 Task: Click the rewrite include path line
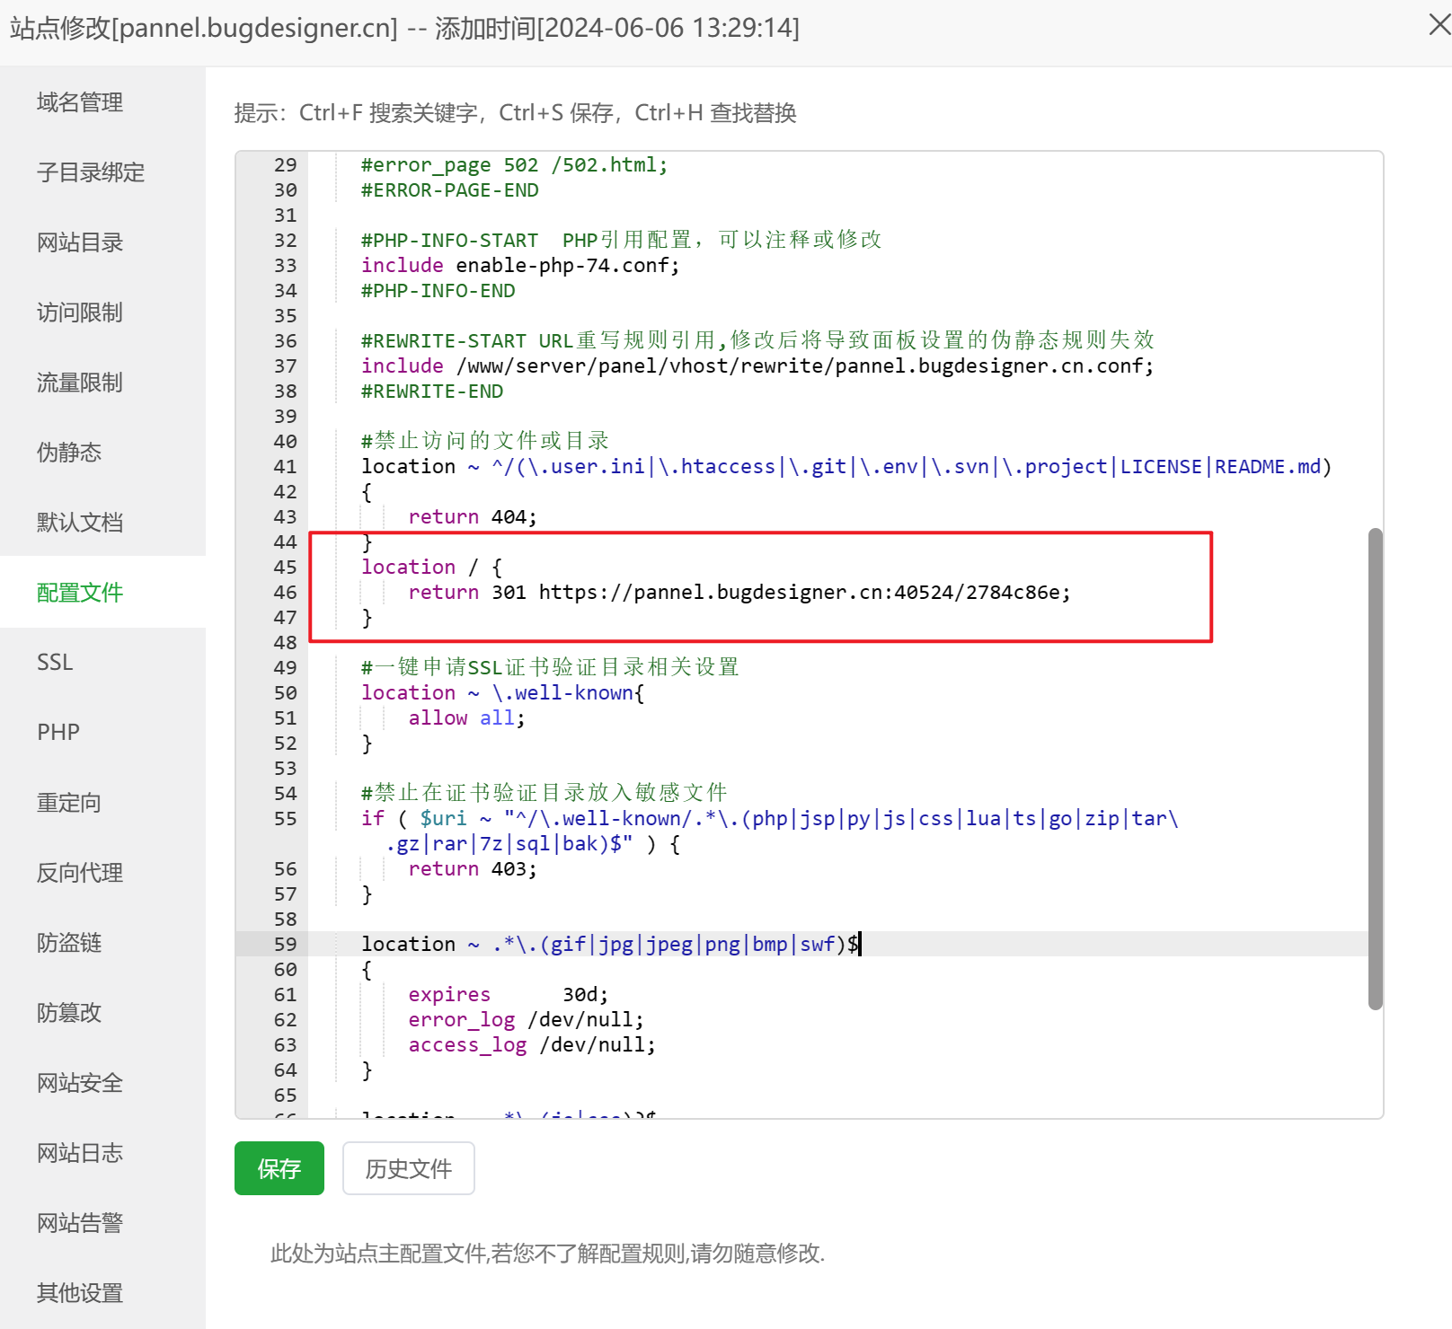(757, 366)
